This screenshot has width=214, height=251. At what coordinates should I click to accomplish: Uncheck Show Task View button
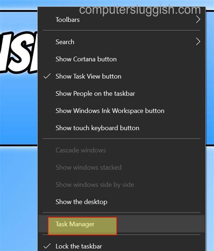(121, 76)
